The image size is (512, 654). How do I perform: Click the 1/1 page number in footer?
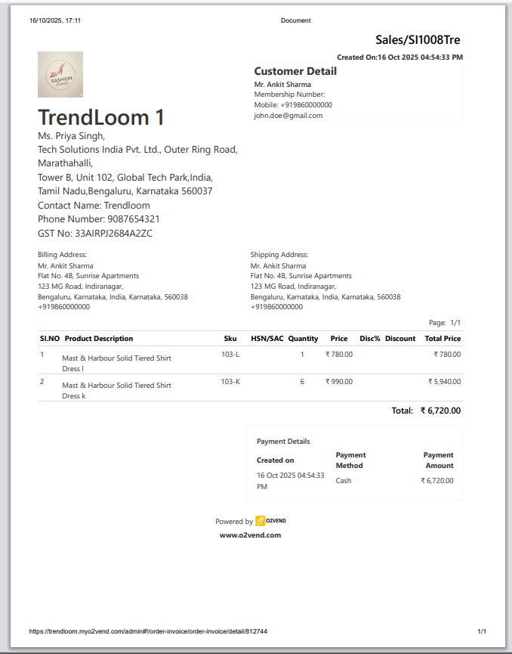[482, 631]
